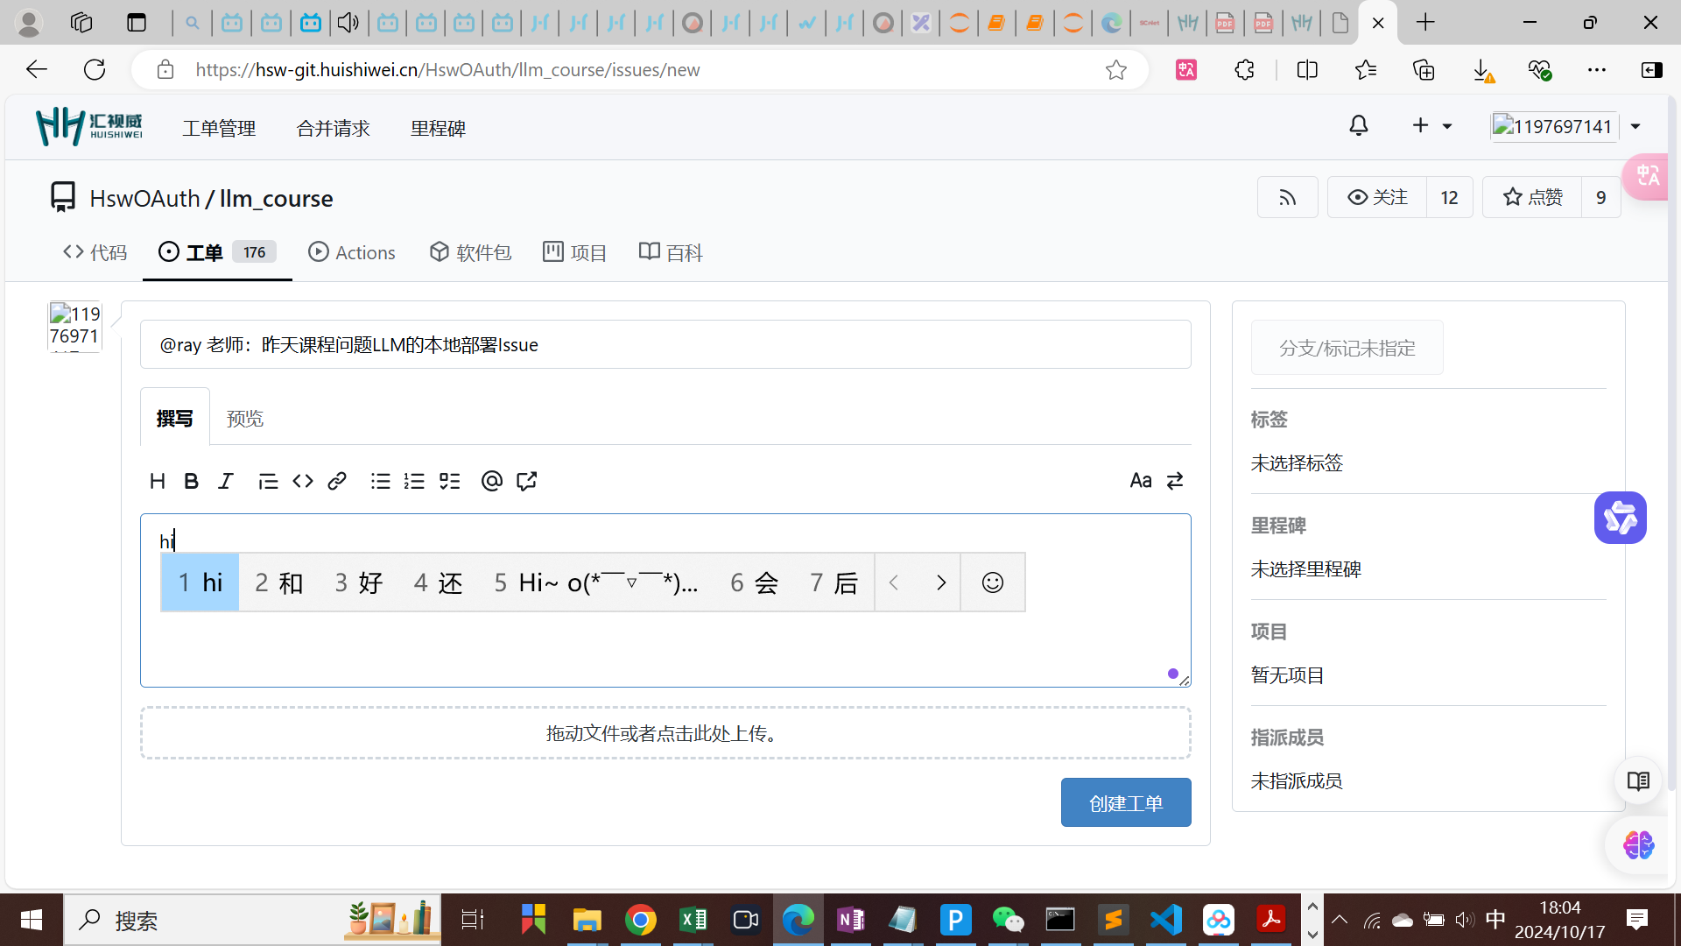Add a task list via checklist icon
Image resolution: width=1681 pixels, height=946 pixels.
pos(449,481)
